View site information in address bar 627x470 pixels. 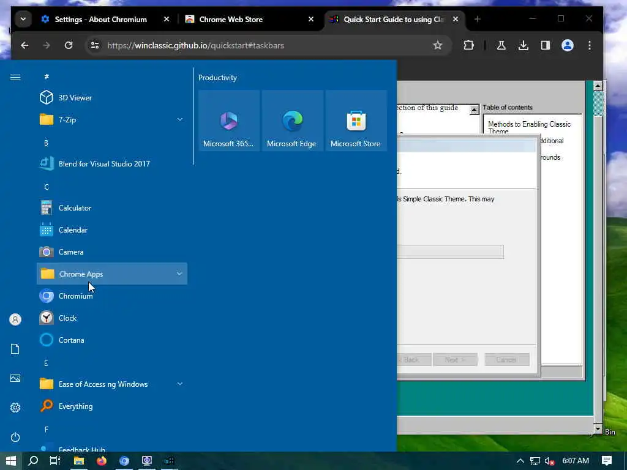(x=95, y=45)
